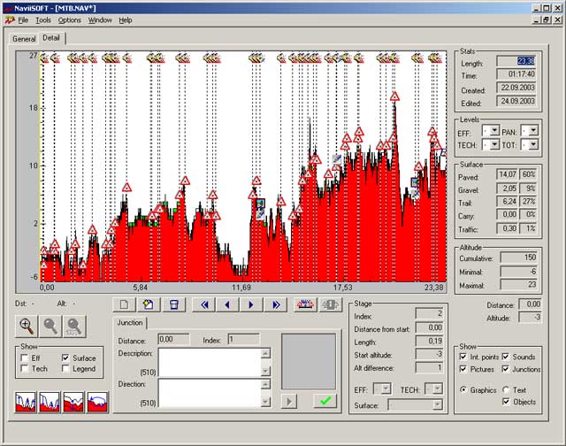Select the Text radio button
The height and width of the screenshot is (446, 566).
tap(506, 389)
